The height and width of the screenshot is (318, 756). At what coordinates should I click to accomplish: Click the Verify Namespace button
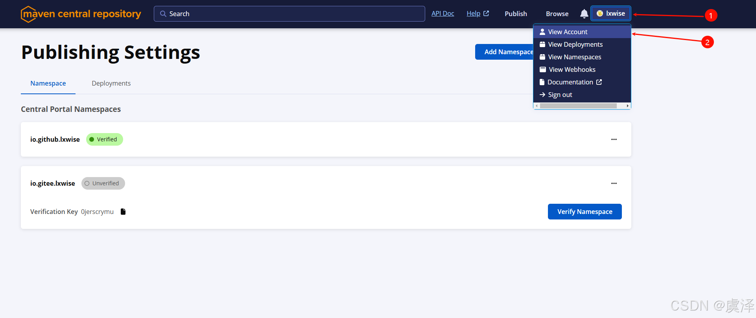click(585, 212)
